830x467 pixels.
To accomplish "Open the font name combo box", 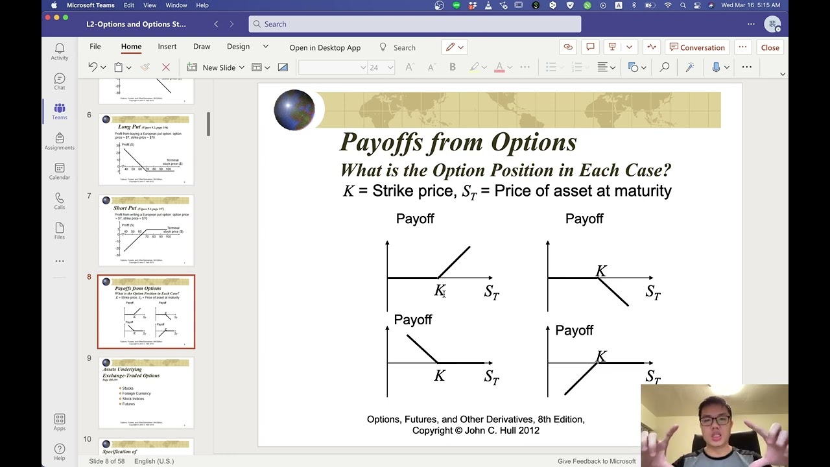I will pos(333,67).
